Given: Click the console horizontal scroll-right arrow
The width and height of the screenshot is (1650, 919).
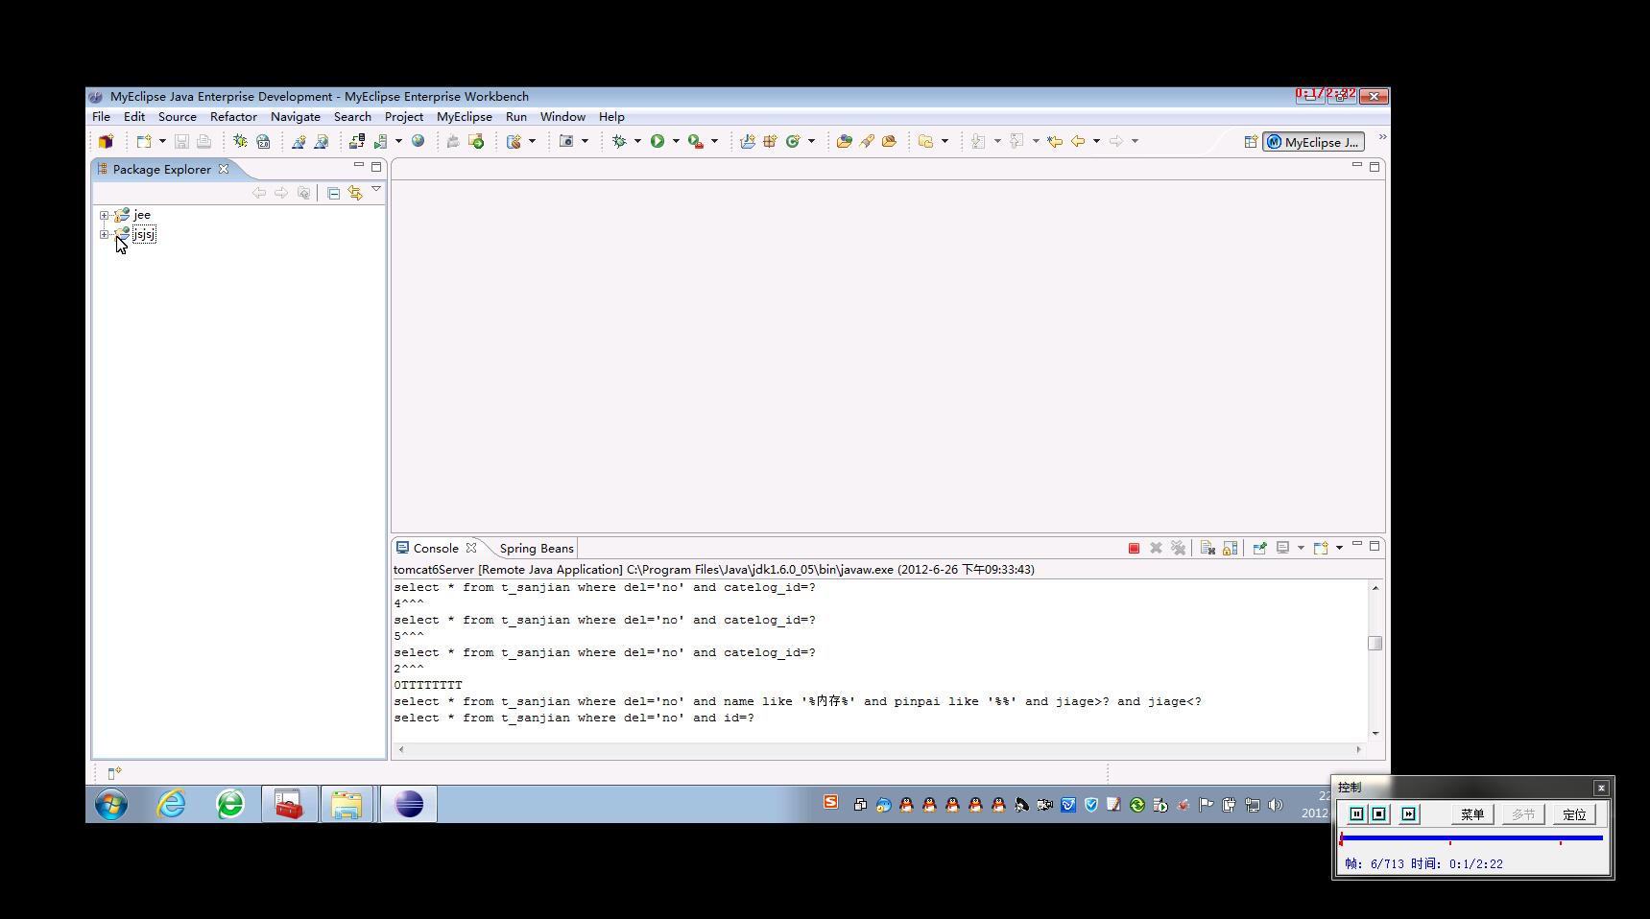Looking at the screenshot, I should [x=1358, y=749].
